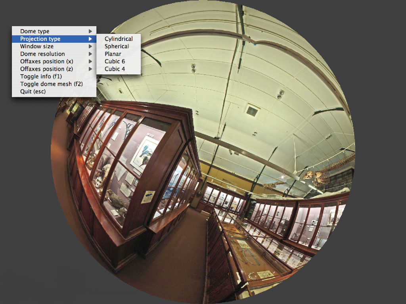Viewport: 406px width, 304px height.
Task: Select Cylindrical projection type
Action: click(119, 39)
